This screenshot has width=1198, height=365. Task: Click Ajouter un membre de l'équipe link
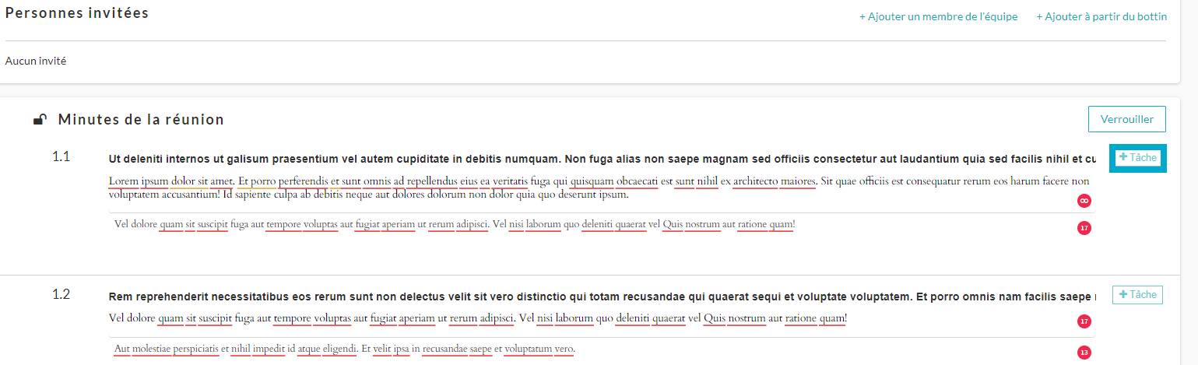click(938, 16)
